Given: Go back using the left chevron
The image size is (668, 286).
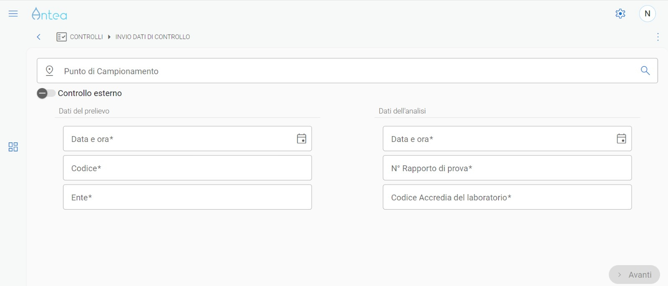Looking at the screenshot, I should [38, 37].
